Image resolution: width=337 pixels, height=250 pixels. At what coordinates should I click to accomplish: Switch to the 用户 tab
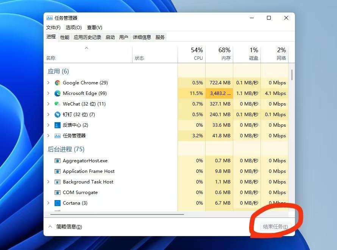[x=123, y=37]
